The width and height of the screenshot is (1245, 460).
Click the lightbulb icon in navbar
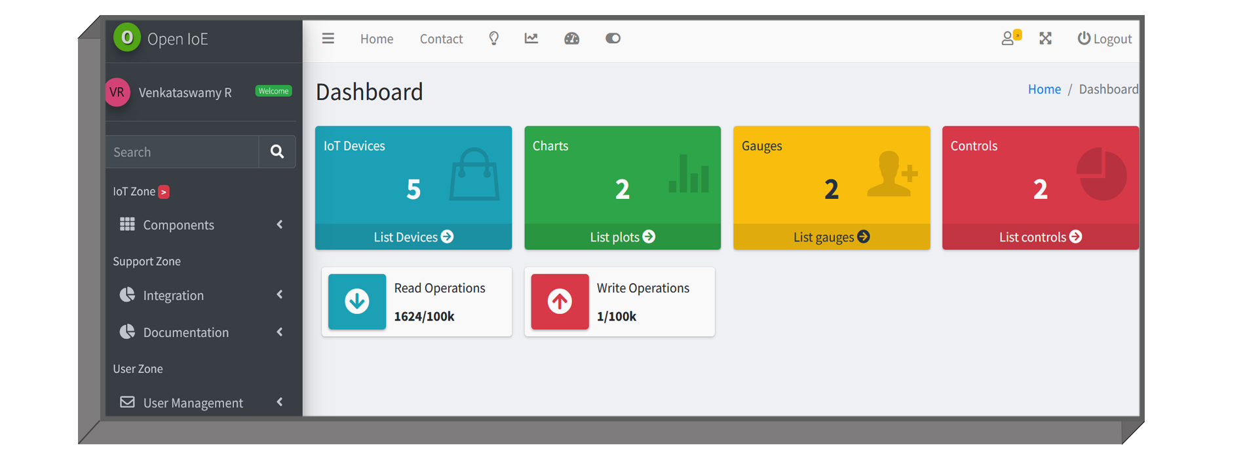[x=494, y=39]
